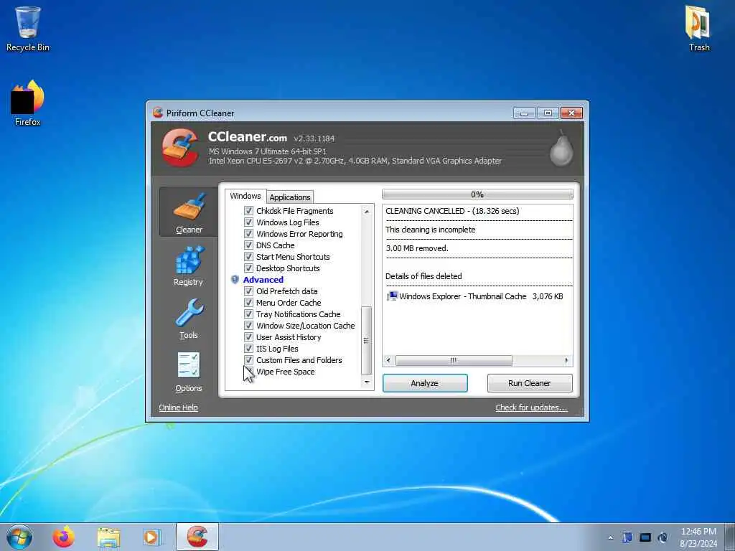The height and width of the screenshot is (551, 735).
Task: Click 'This cleaning is incomplete' text
Action: tap(431, 230)
